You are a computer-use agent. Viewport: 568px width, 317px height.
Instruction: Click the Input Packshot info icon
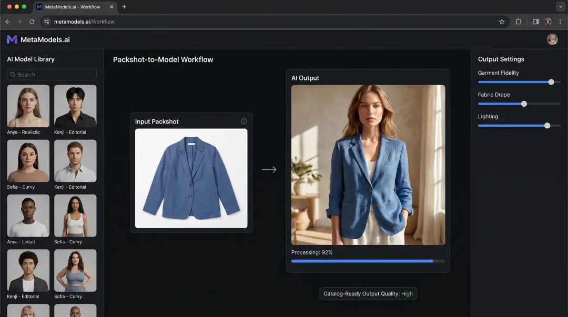tap(244, 121)
